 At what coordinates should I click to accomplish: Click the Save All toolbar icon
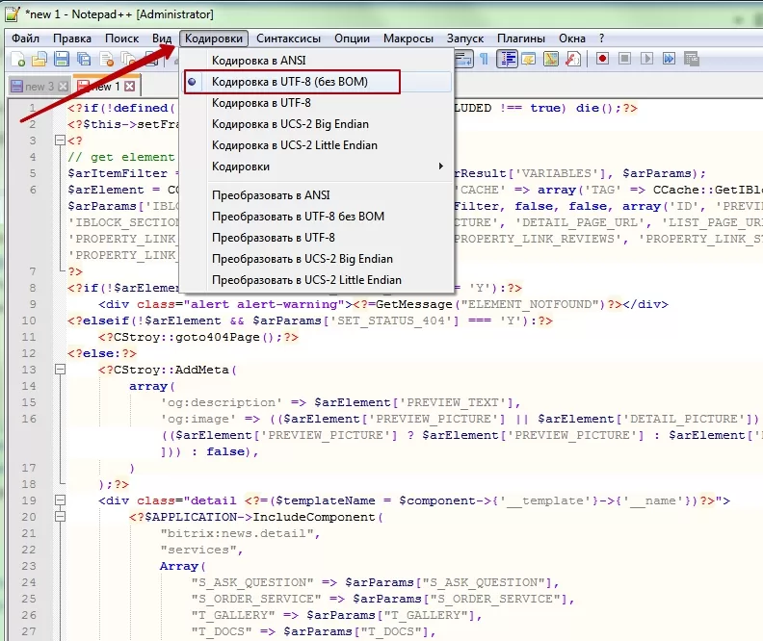(84, 60)
